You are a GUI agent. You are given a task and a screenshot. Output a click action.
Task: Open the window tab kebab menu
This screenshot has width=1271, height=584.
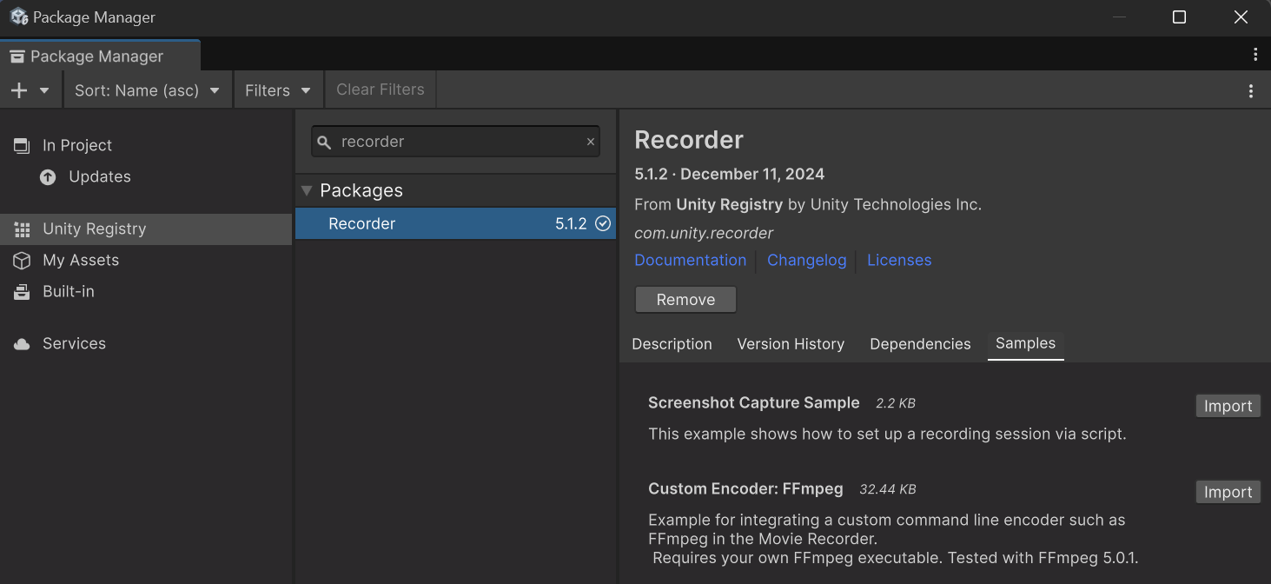pos(1255,55)
